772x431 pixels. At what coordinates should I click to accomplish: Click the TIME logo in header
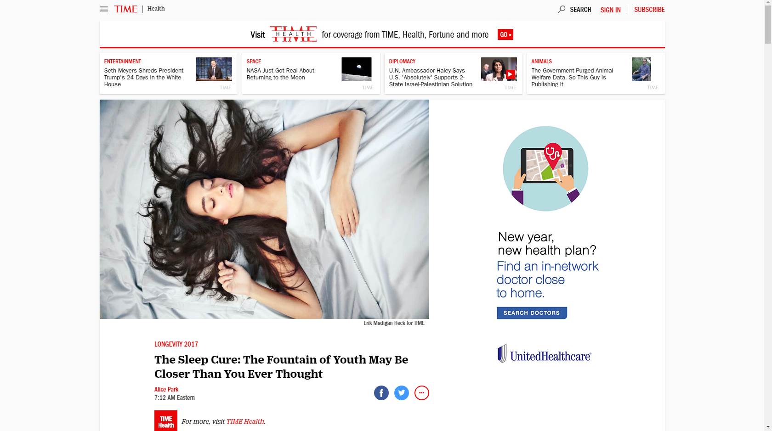point(125,9)
